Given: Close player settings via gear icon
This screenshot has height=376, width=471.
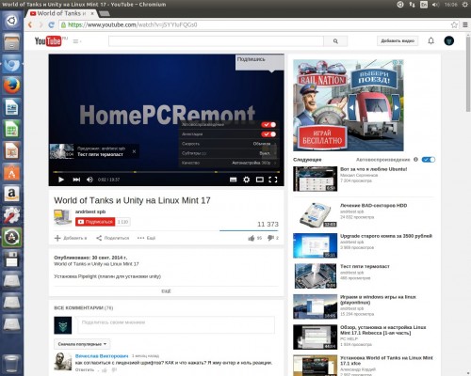Looking at the screenshot, I should pos(247,180).
